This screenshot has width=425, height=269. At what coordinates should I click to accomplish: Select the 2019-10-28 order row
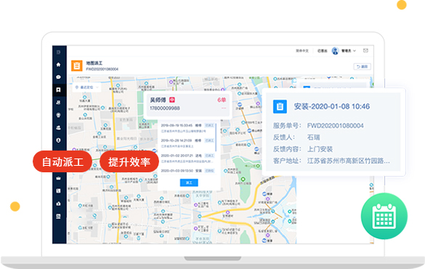pos(187,143)
